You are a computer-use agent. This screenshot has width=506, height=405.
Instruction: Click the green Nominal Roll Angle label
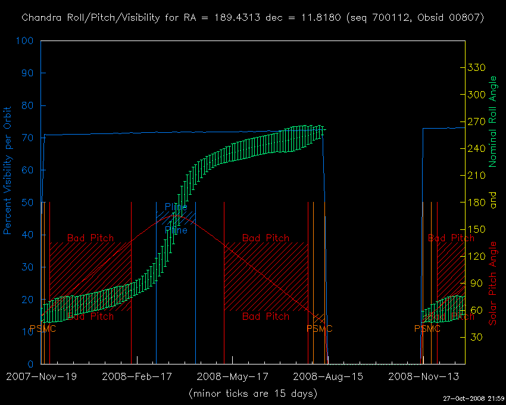(x=492, y=121)
